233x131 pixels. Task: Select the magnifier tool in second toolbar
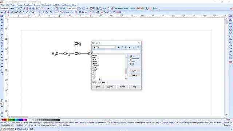point(12,12)
